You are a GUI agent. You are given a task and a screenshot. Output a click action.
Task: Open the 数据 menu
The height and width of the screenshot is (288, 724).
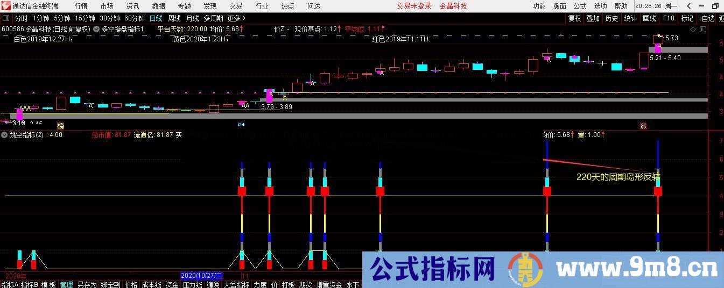(x=158, y=6)
